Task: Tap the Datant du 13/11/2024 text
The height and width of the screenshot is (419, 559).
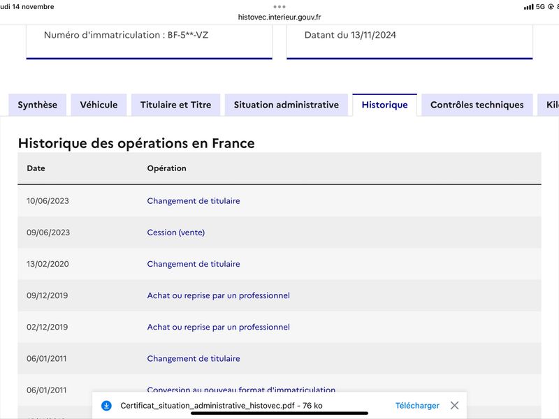Action: pyautogui.click(x=350, y=35)
